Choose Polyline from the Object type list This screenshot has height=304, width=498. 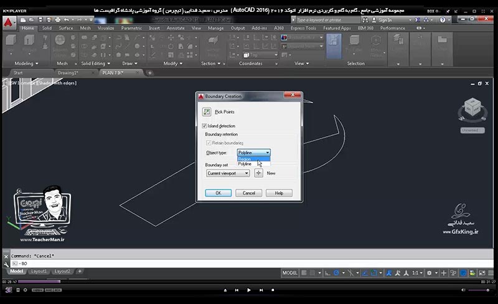click(x=254, y=164)
